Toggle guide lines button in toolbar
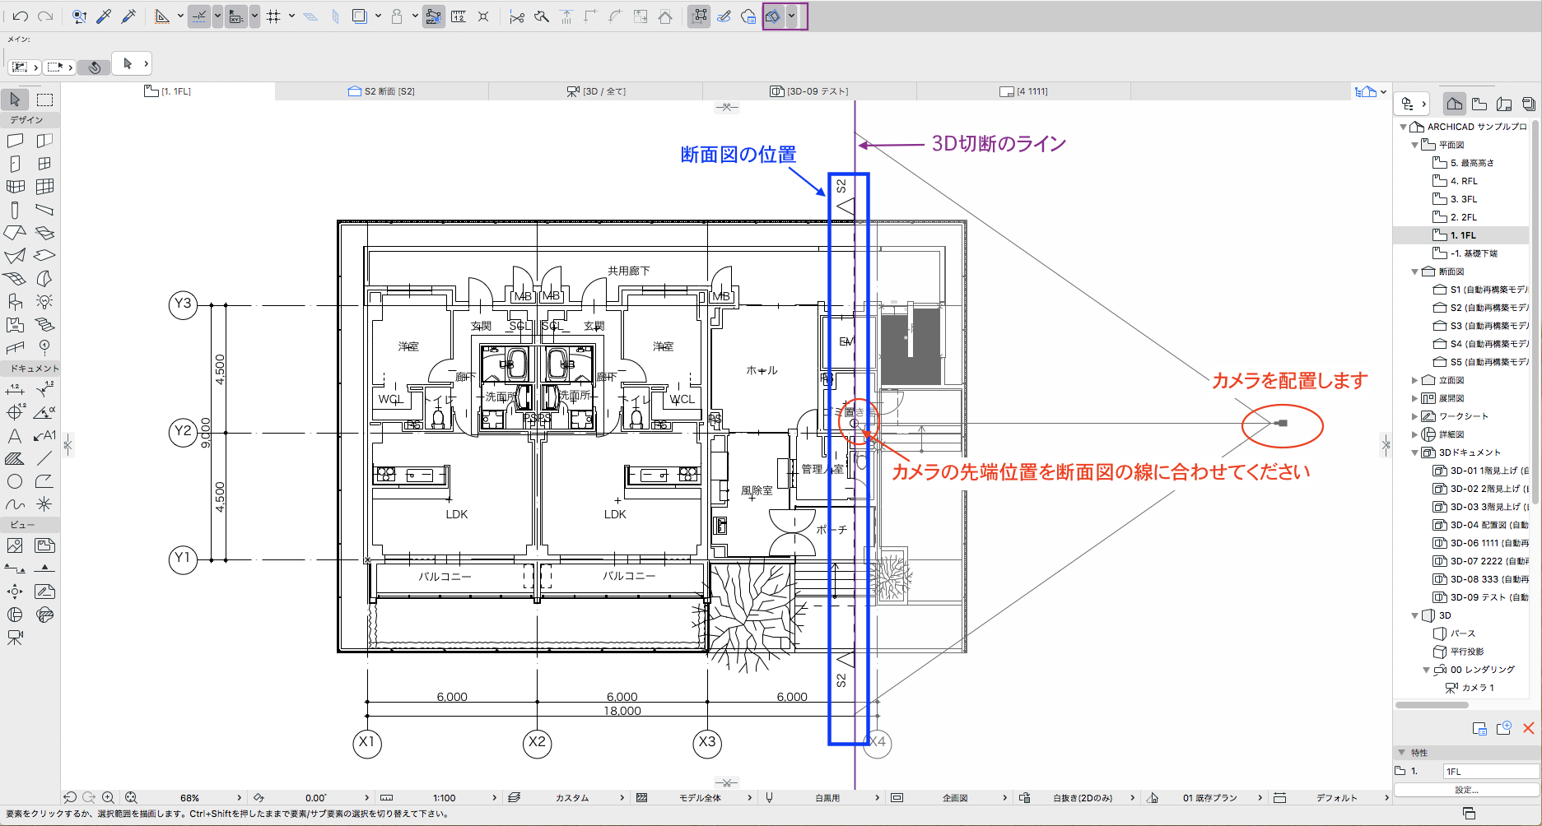The image size is (1542, 826). click(199, 16)
